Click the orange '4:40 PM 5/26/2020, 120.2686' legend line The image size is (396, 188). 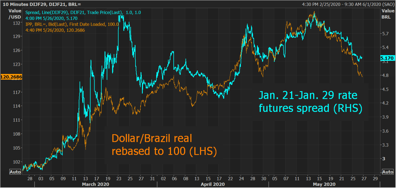click(55, 30)
